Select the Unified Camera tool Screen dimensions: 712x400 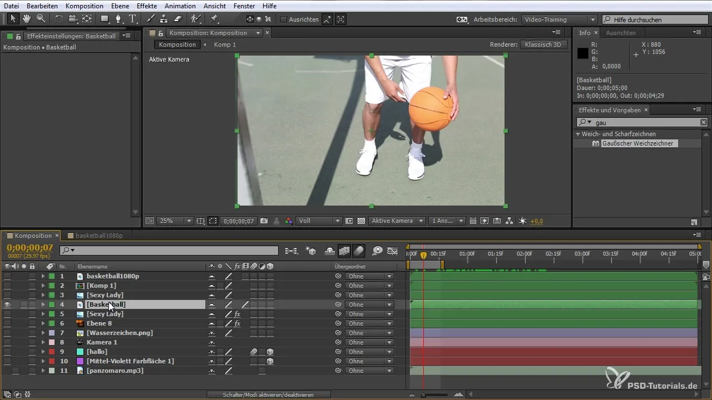(72, 19)
